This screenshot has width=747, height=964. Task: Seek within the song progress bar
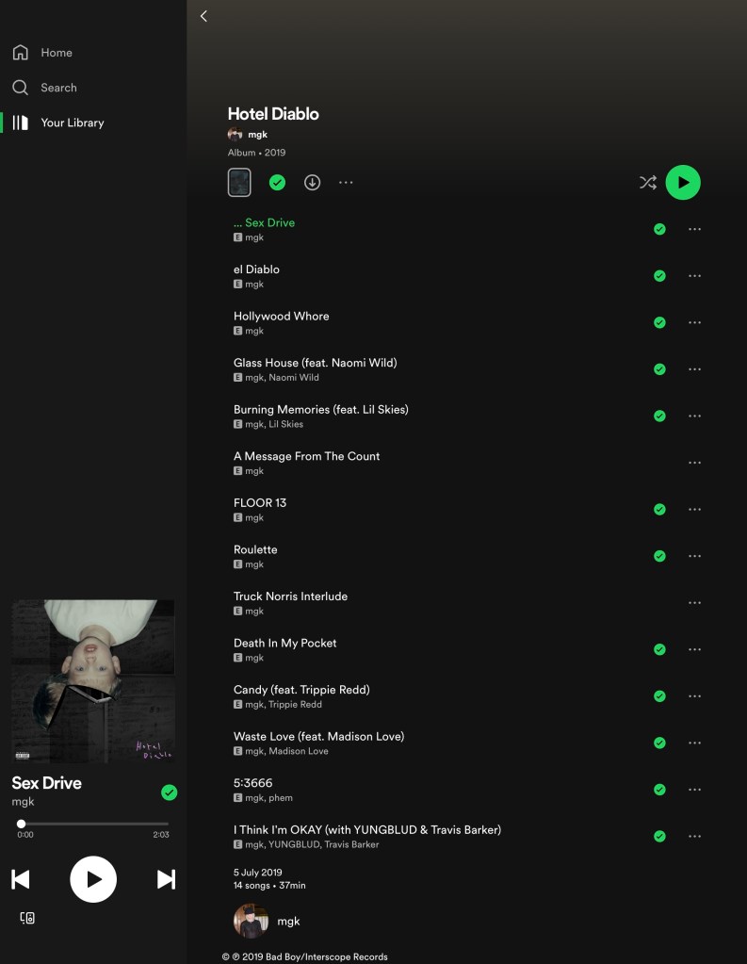click(x=94, y=824)
